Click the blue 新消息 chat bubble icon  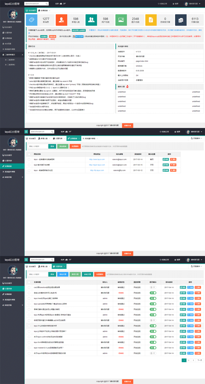pos(32,20)
